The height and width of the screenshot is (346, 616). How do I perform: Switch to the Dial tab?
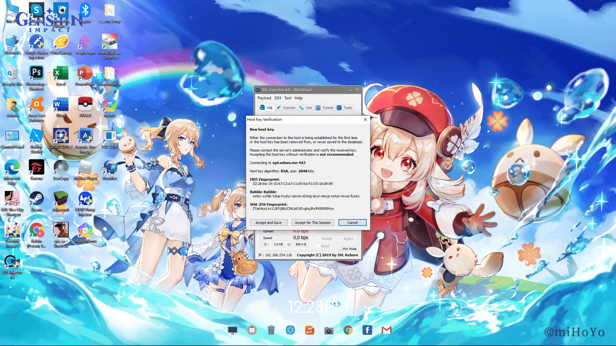pos(305,108)
